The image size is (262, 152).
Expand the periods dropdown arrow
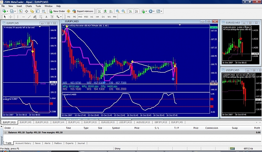pyautogui.click(x=154, y=11)
